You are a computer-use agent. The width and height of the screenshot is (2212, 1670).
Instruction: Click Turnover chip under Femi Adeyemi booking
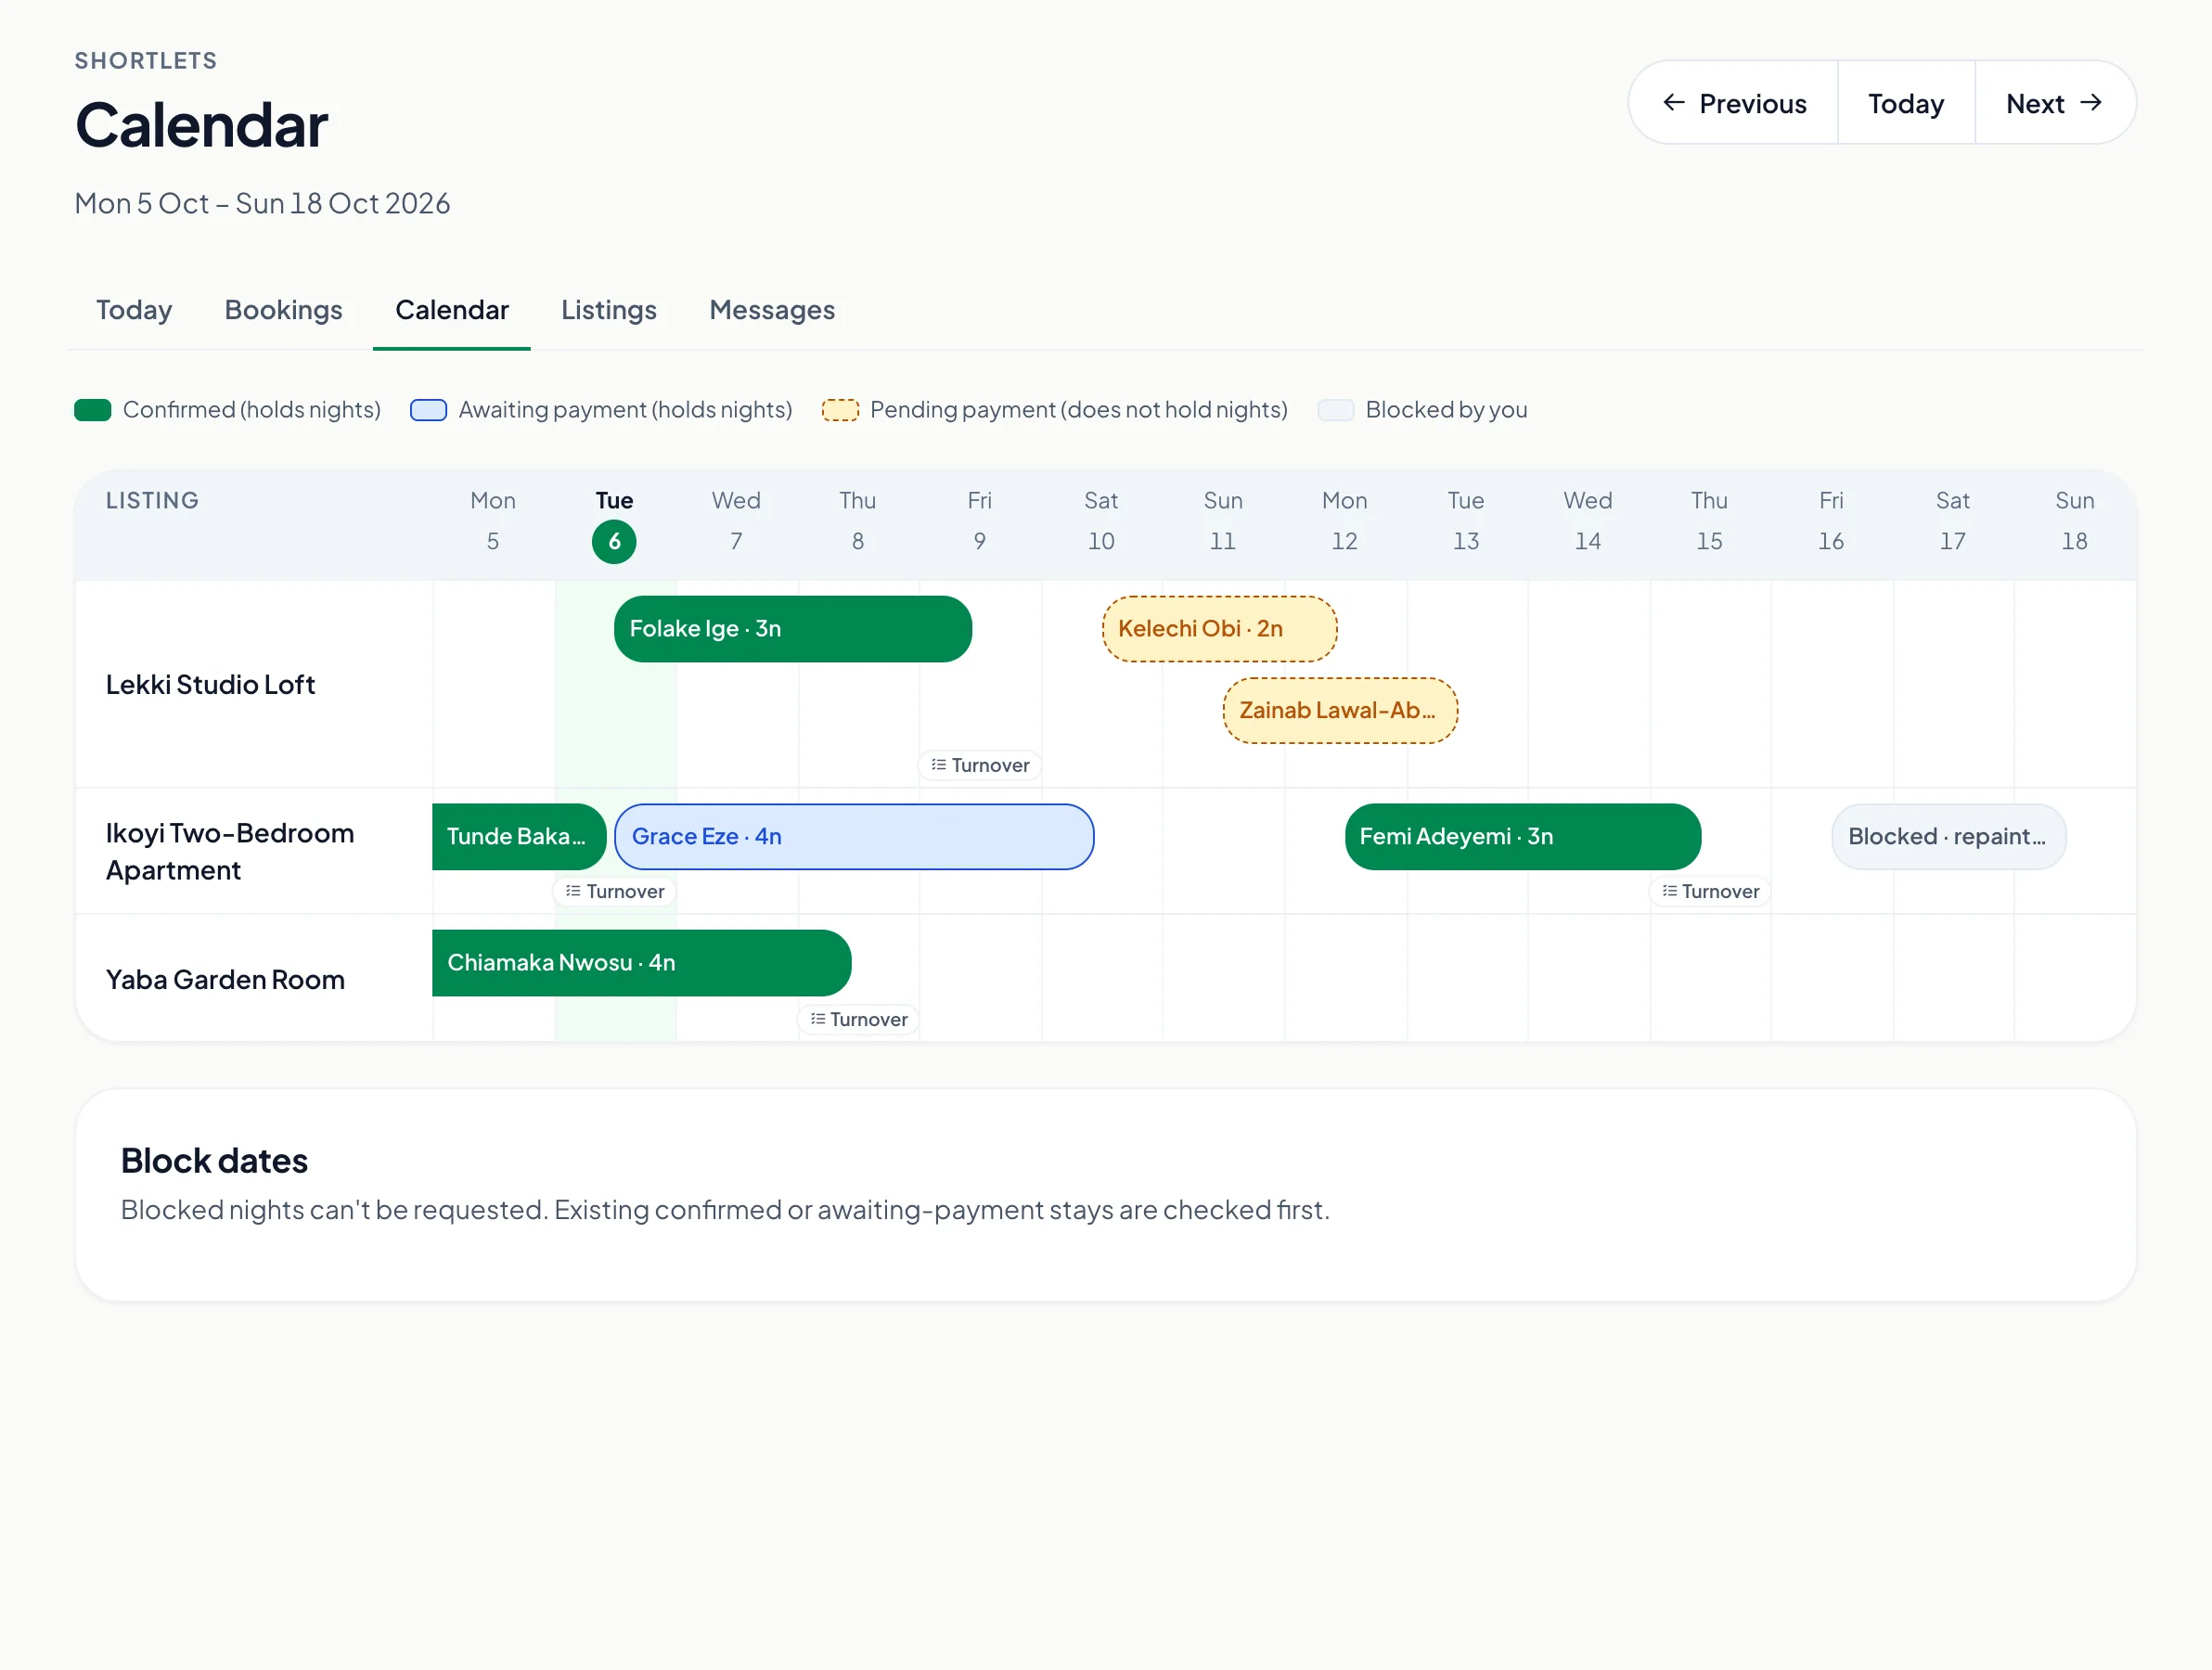click(1710, 891)
